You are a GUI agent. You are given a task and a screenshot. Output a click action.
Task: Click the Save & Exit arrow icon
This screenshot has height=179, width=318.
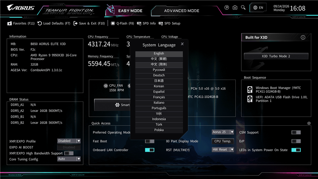(x=75, y=23)
